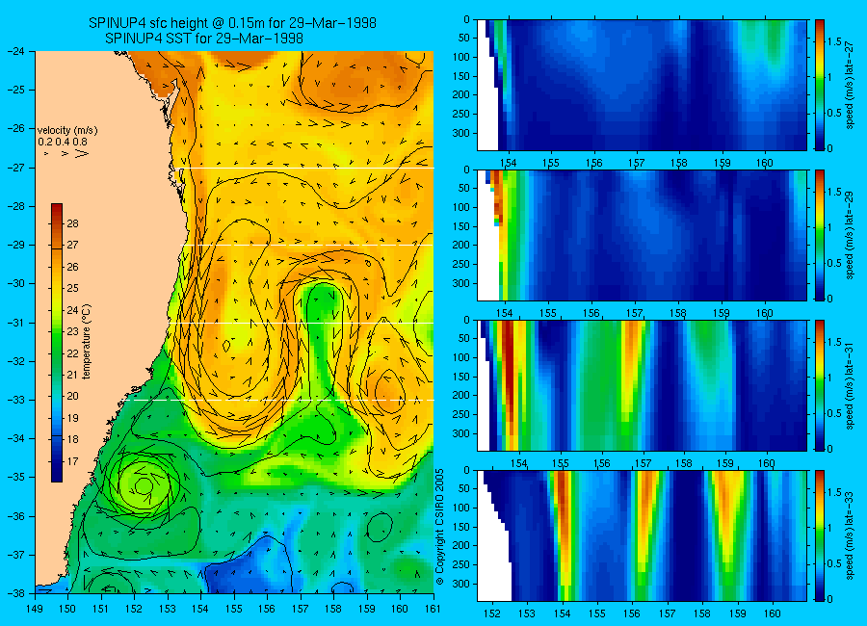867x626 pixels.
Task: Click the speed color bar of the lat=-33 panel
Action: pos(819,535)
